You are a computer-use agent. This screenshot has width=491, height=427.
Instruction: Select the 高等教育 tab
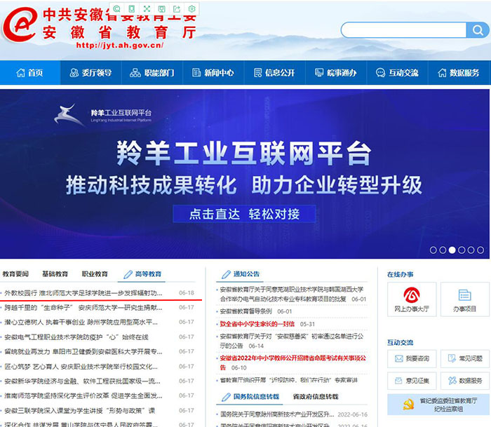(x=142, y=274)
